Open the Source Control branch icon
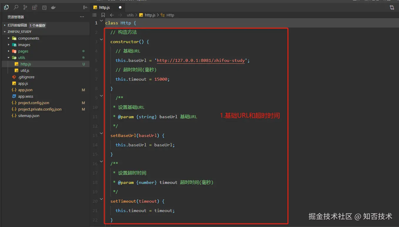Viewport: 399px width, 227px height. (25, 7)
